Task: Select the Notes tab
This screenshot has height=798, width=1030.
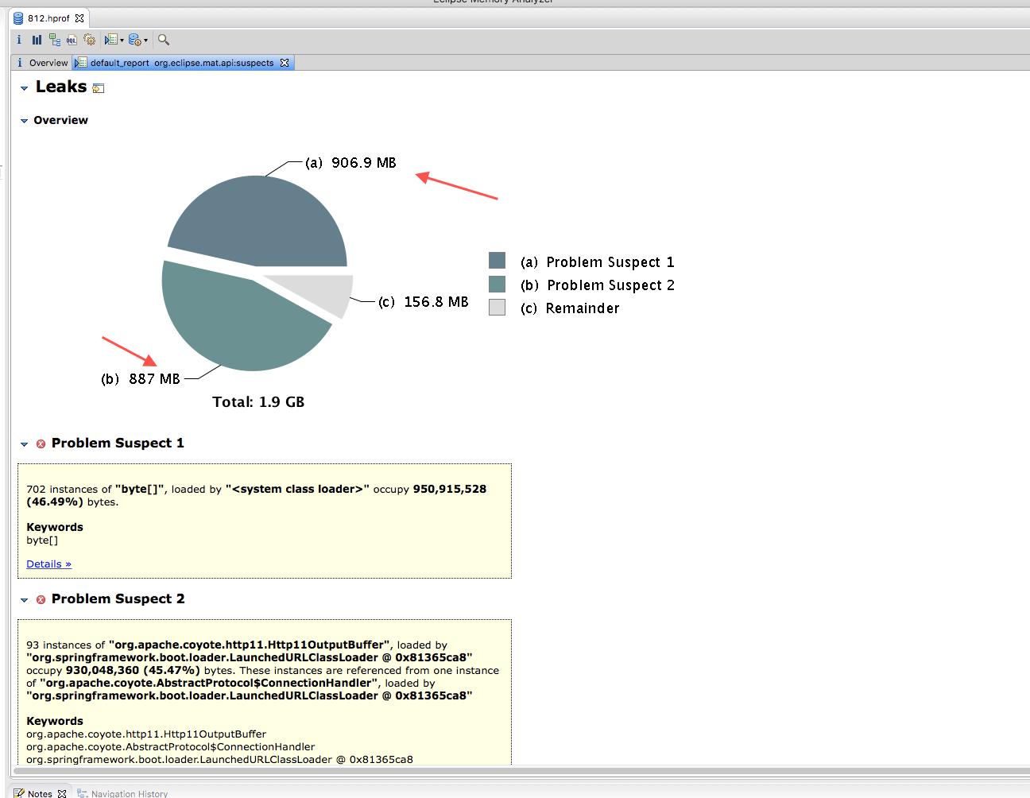Action: (x=40, y=793)
